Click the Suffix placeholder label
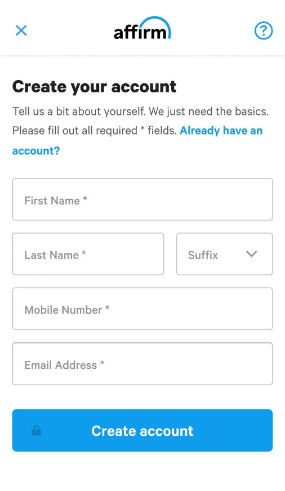This screenshot has width=285, height=491. coord(203,255)
